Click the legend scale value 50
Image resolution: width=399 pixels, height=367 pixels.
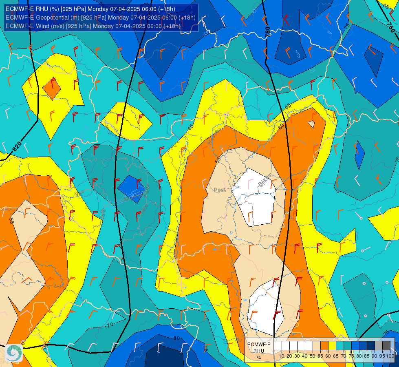[313, 356]
